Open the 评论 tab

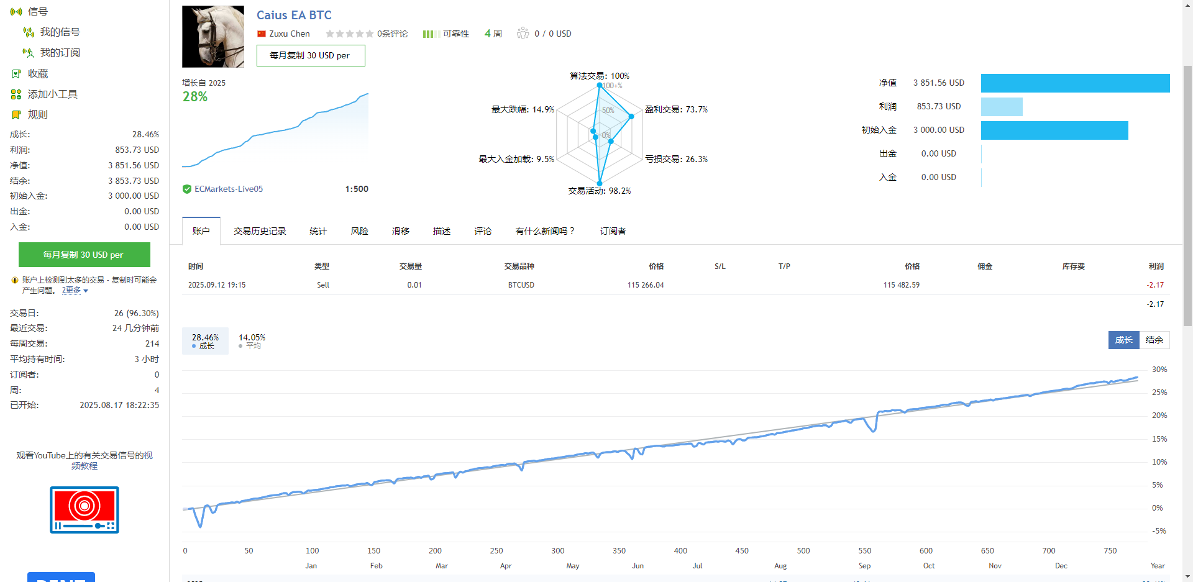483,231
